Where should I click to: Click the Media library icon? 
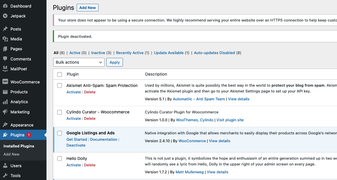(5, 39)
